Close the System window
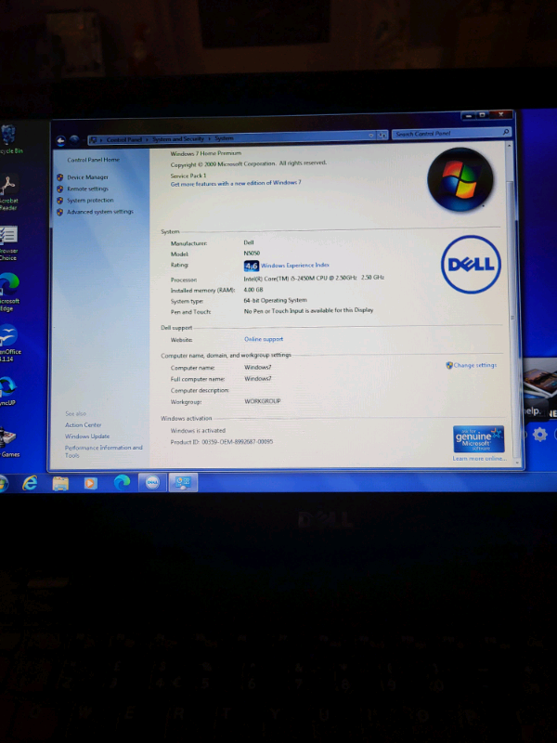Image resolution: width=557 pixels, height=743 pixels. (501, 114)
